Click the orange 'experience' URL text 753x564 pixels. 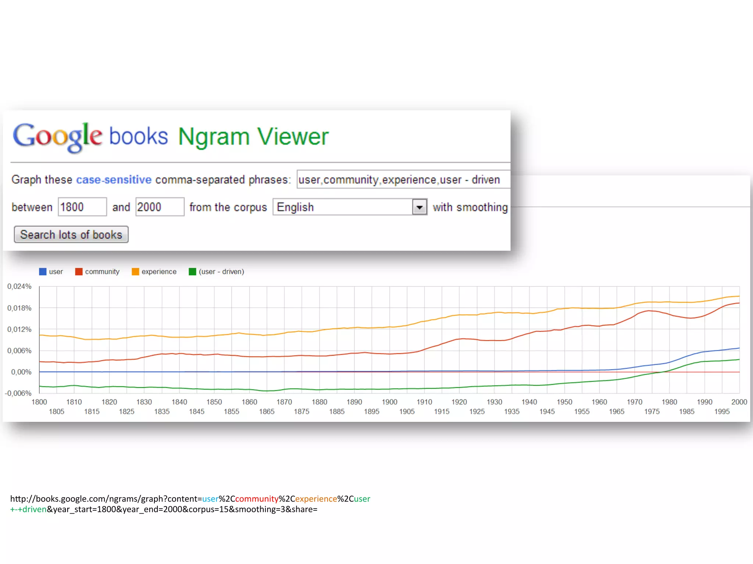316,499
